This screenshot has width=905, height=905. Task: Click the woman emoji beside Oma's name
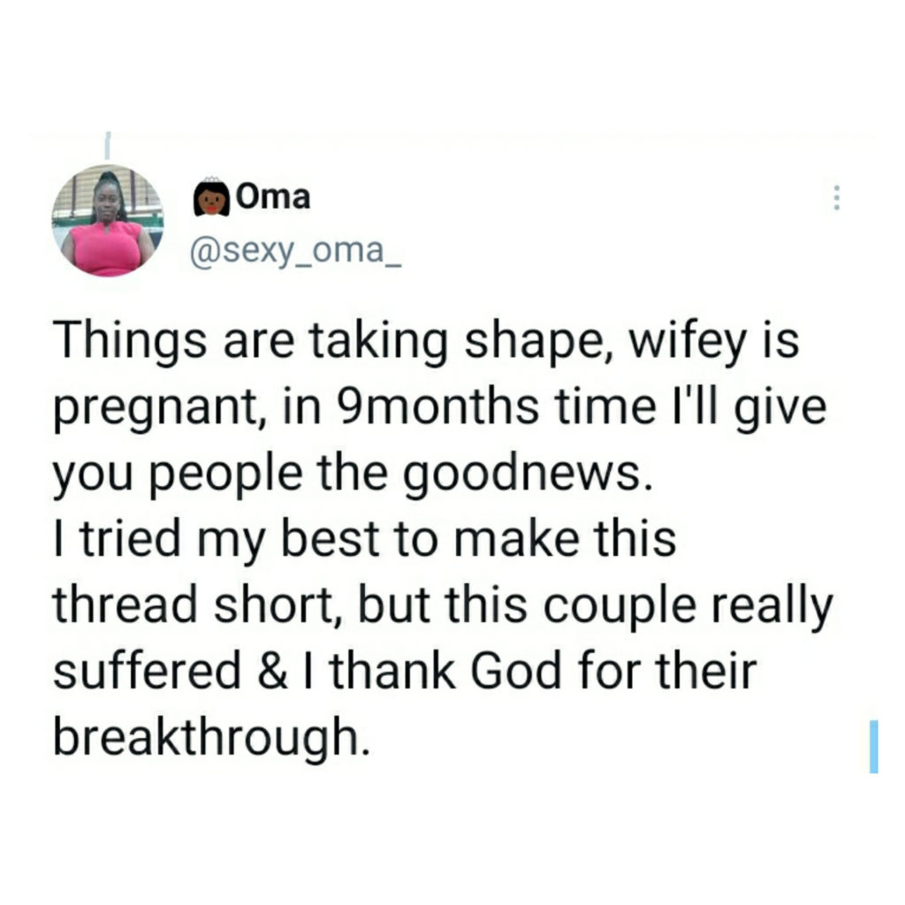tap(210, 199)
